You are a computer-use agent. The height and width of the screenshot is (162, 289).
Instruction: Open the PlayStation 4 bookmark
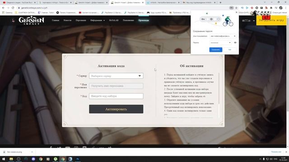134,13
